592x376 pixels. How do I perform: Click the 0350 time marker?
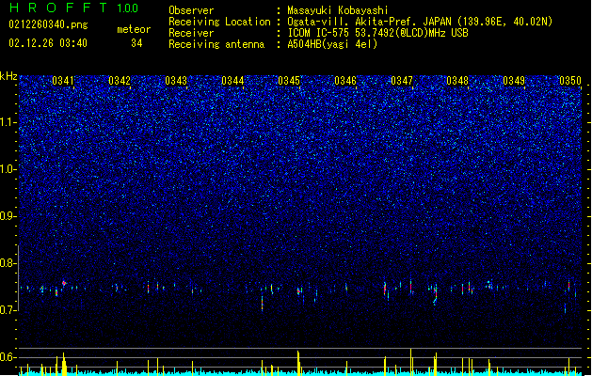[x=570, y=80]
